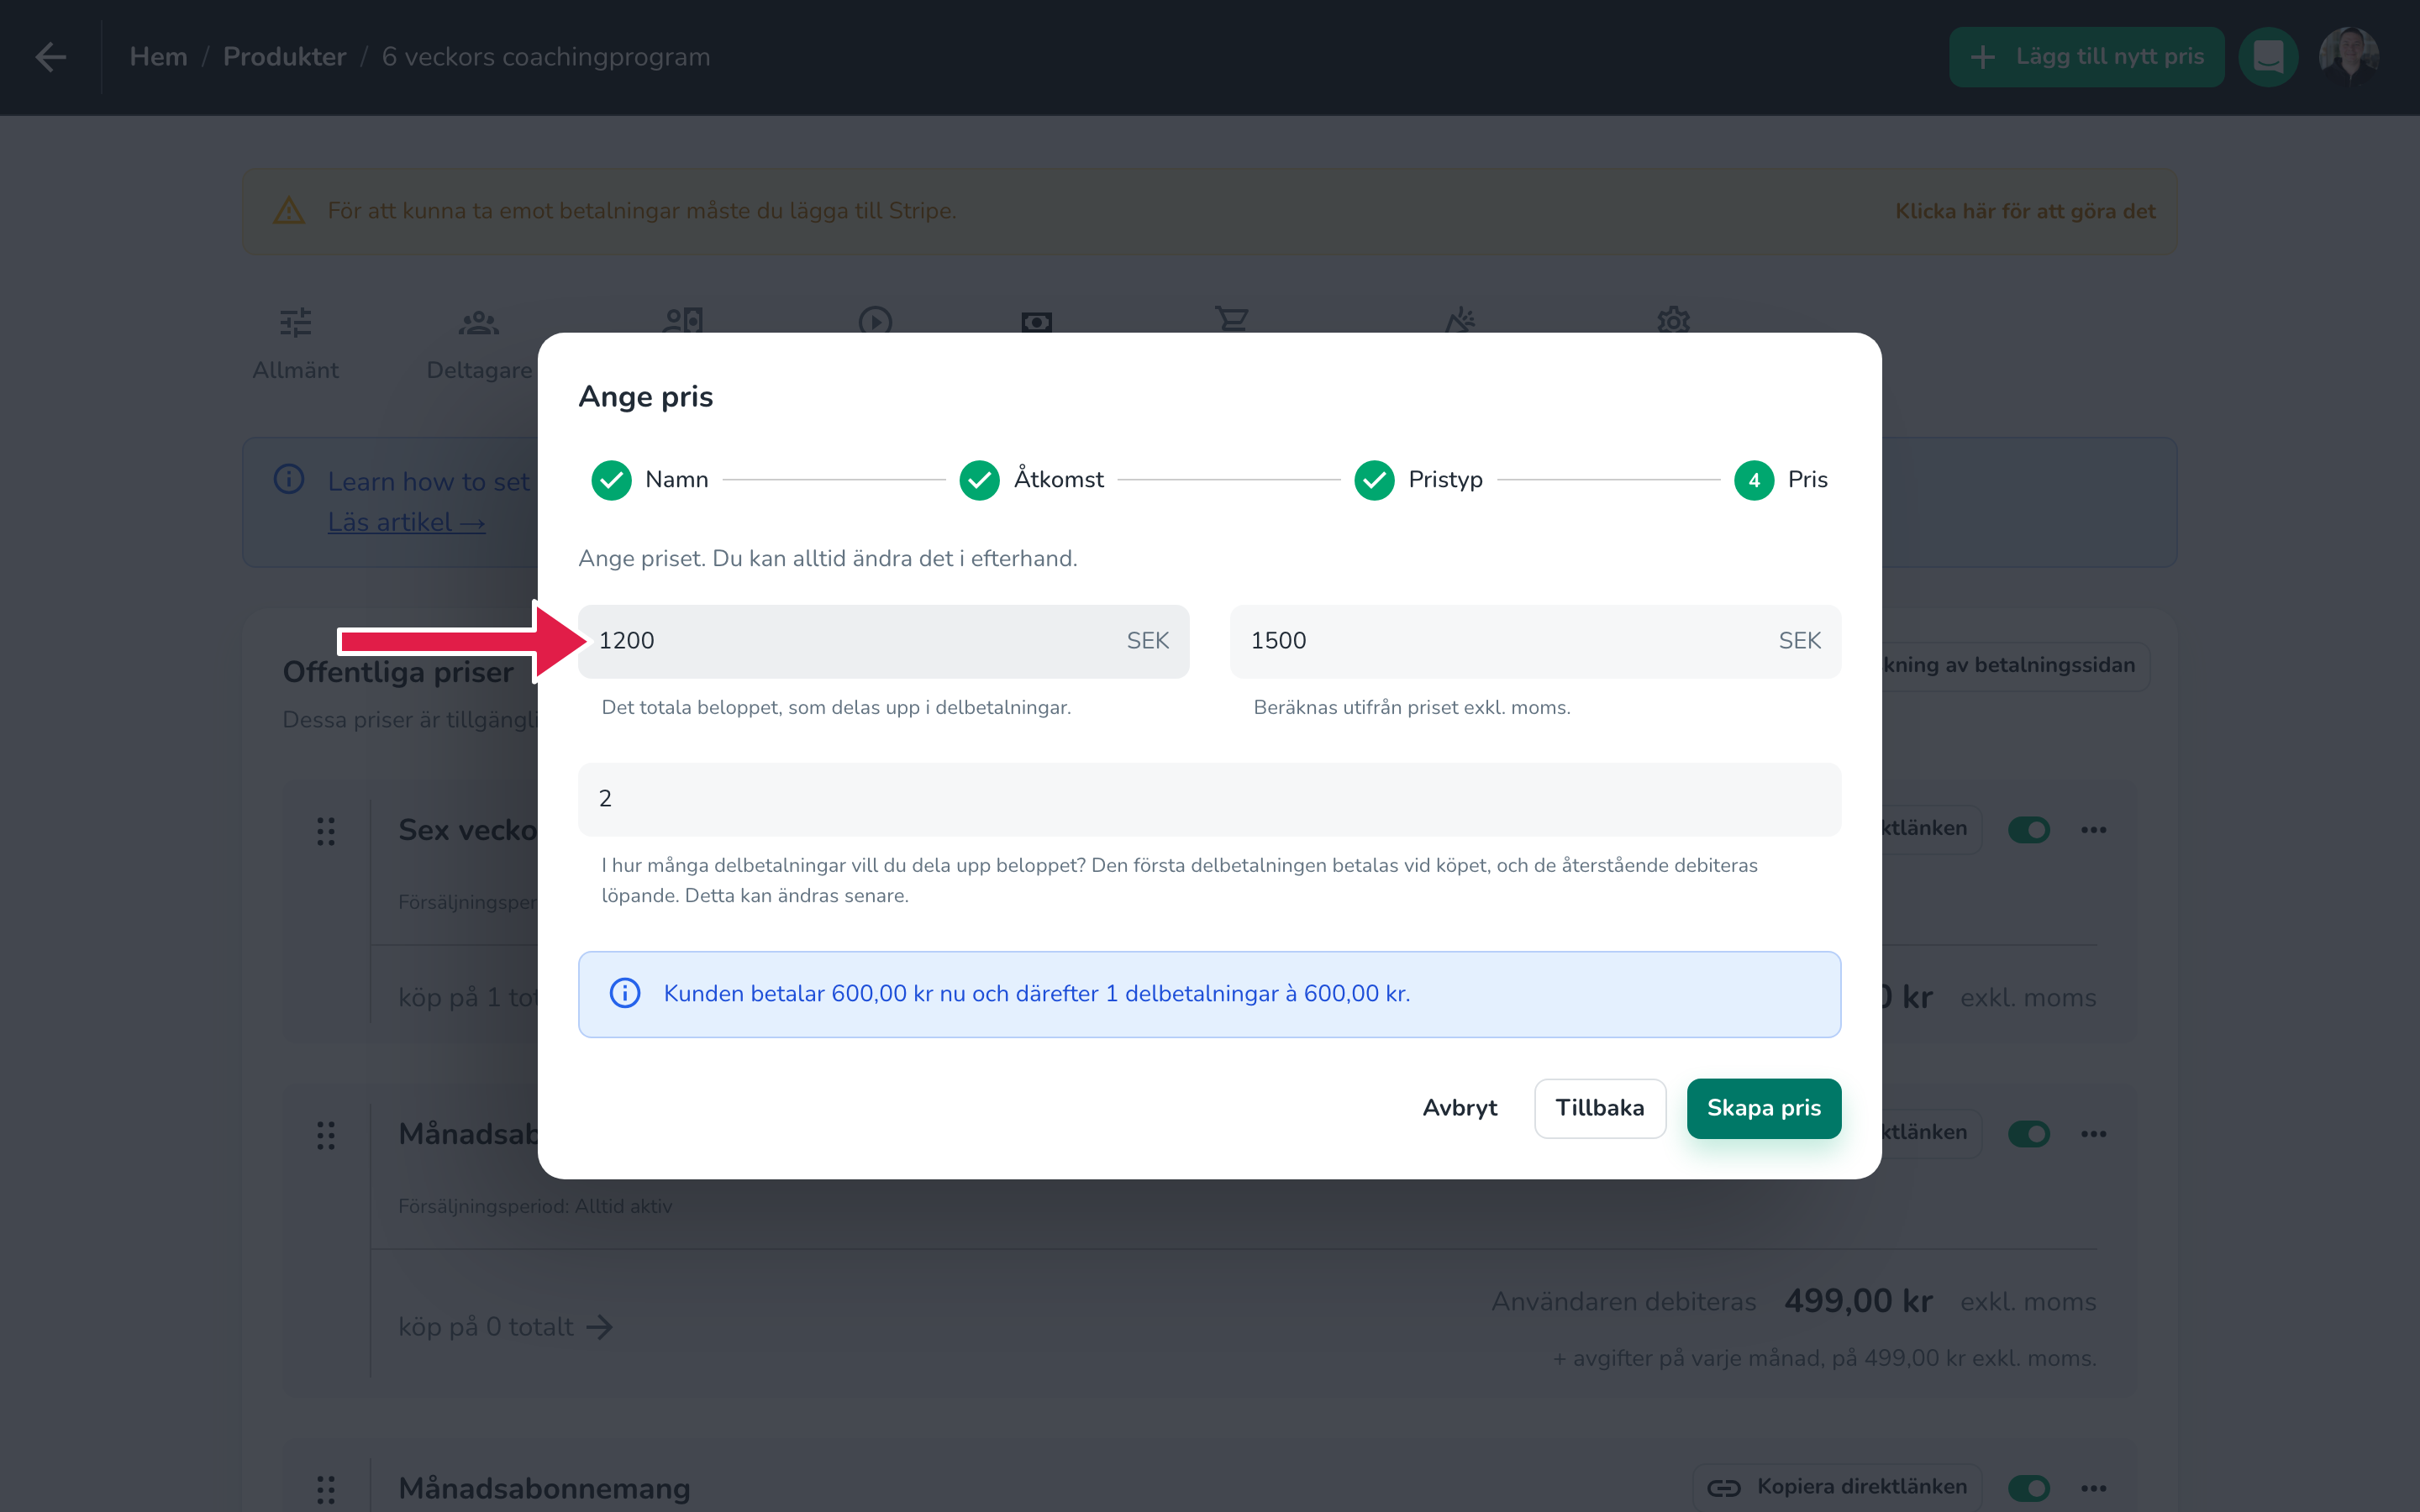Click the plus icon in 'Lägg till nytt pris'
The width and height of the screenshot is (2420, 1512).
[x=1983, y=57]
